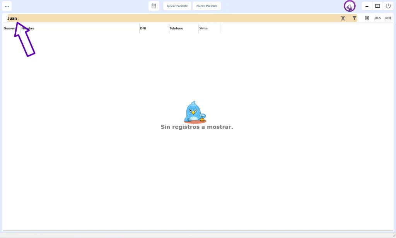Click the blue bird empty-state image
The height and width of the screenshot is (238, 396).
(x=195, y=112)
